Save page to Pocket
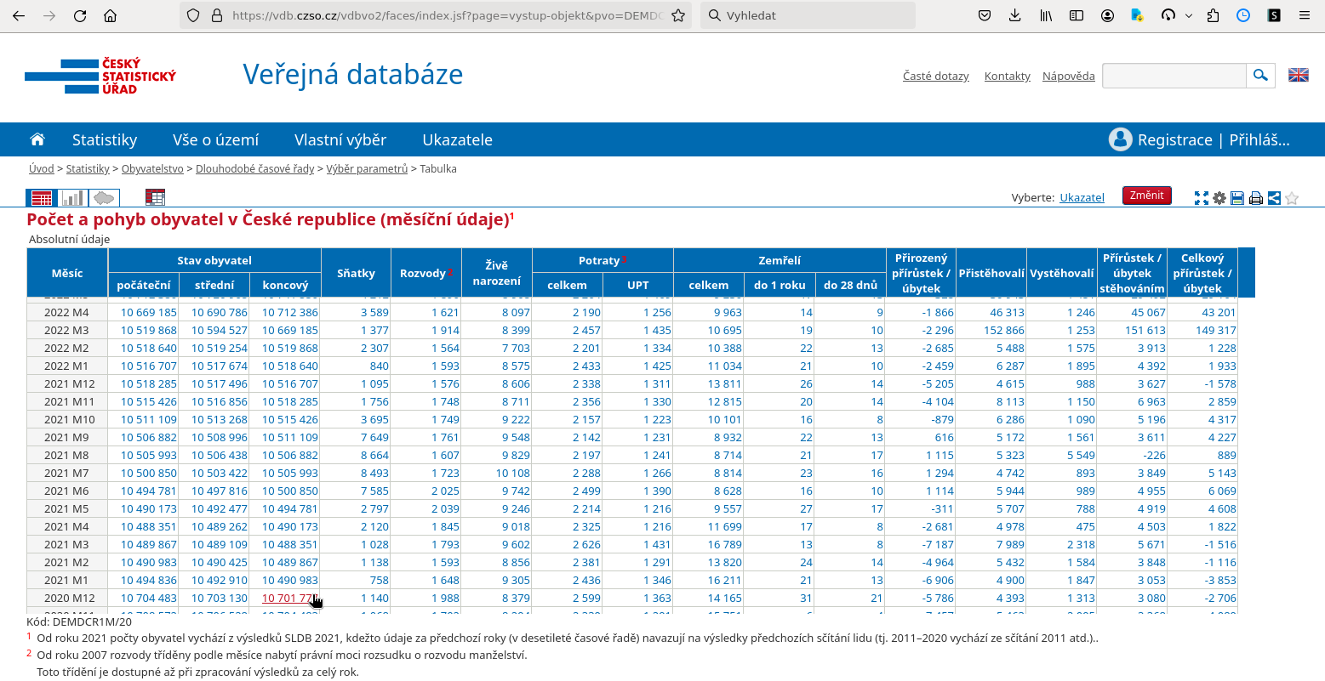 (x=985, y=15)
